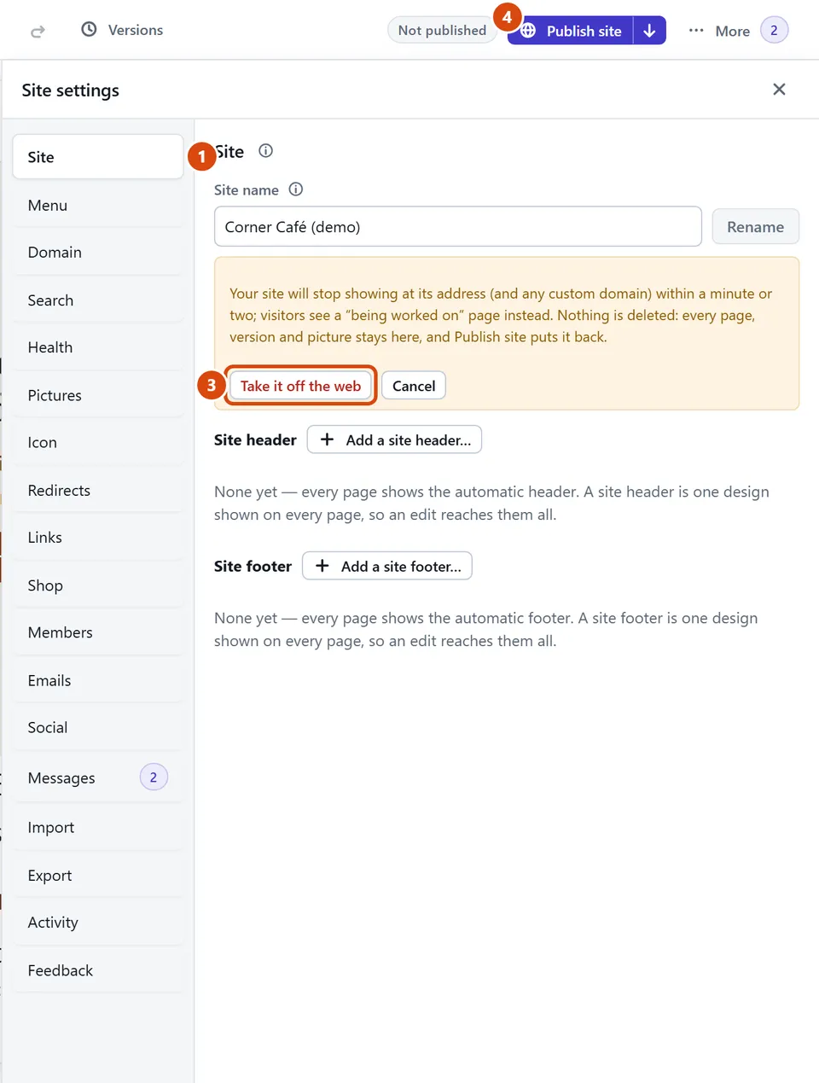Confirm Take it off the web
819x1083 pixels.
301,386
